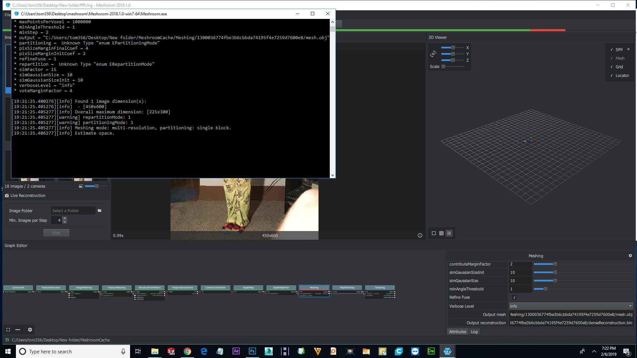The height and width of the screenshot is (358, 637).
Task: Show image metadata via info icon
Action: coord(420,235)
